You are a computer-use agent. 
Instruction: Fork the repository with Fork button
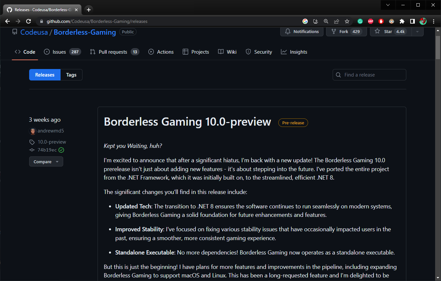tap(346, 32)
